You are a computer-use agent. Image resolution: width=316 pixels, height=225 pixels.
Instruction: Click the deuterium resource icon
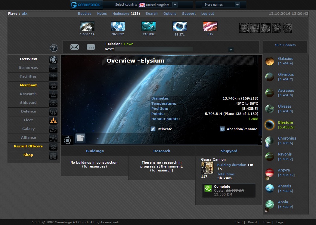(x=149, y=26)
